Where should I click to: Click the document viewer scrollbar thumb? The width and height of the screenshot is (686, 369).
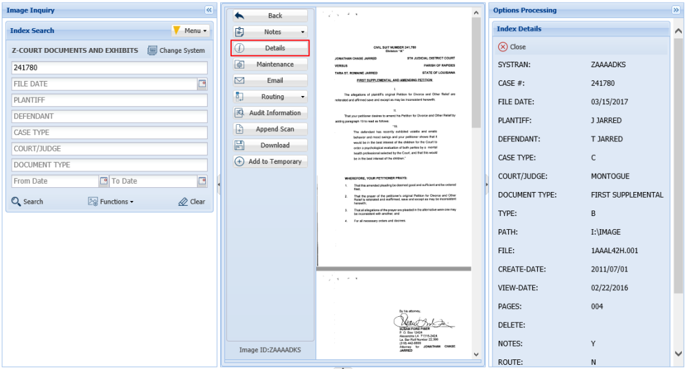tap(476, 73)
